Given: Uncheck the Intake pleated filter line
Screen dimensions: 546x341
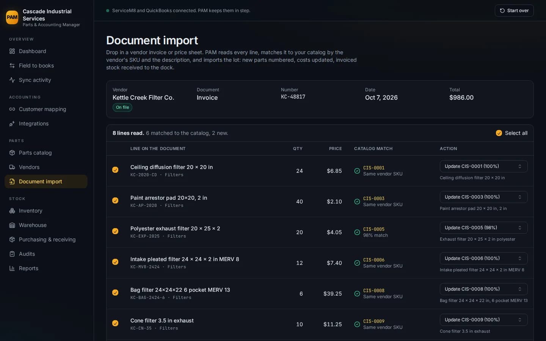Looking at the screenshot, I should [x=115, y=262].
